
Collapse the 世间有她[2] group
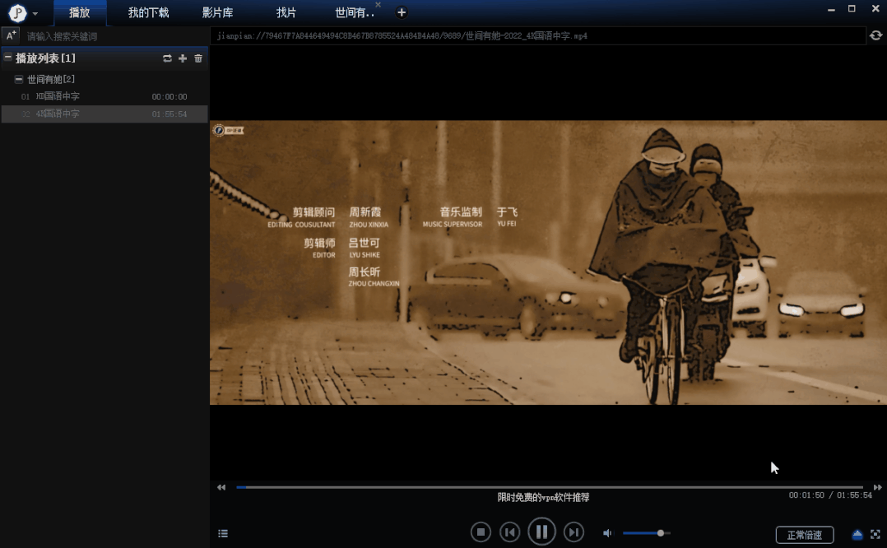(x=19, y=79)
